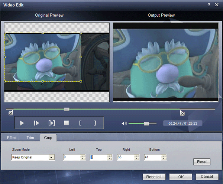Click the volume slider handle
The image size is (223, 184).
[x=146, y=124]
